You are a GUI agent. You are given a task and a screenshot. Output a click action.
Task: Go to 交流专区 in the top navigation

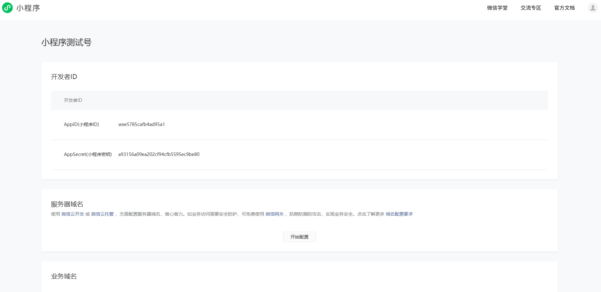click(x=531, y=8)
